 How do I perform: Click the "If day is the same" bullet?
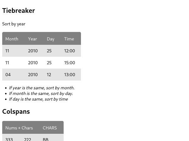[x=38, y=99]
